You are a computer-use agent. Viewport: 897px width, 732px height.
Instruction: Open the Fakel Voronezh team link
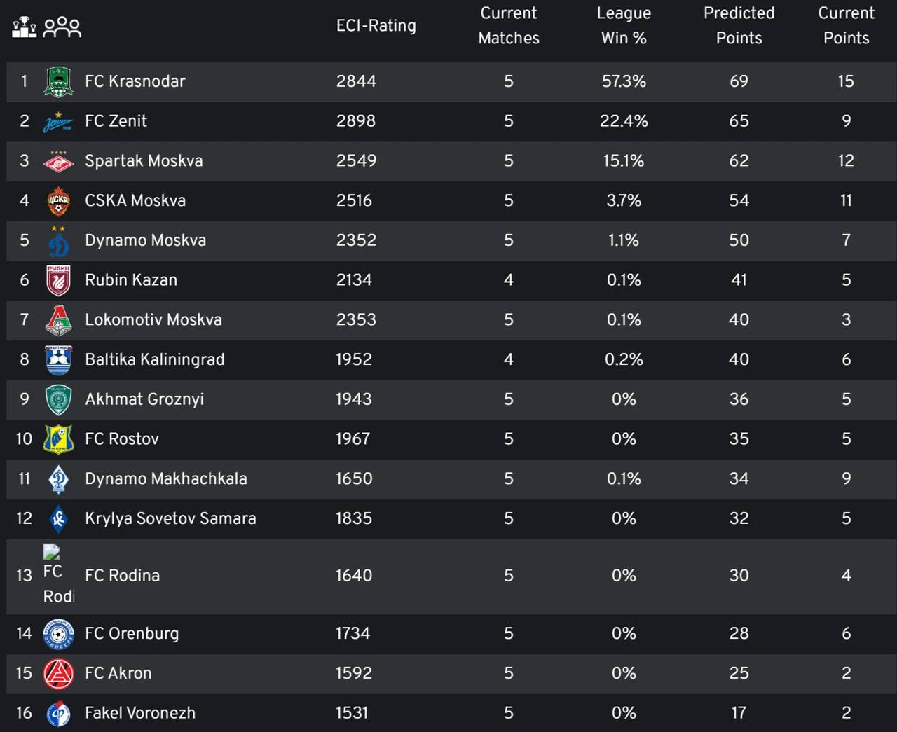pos(140,713)
